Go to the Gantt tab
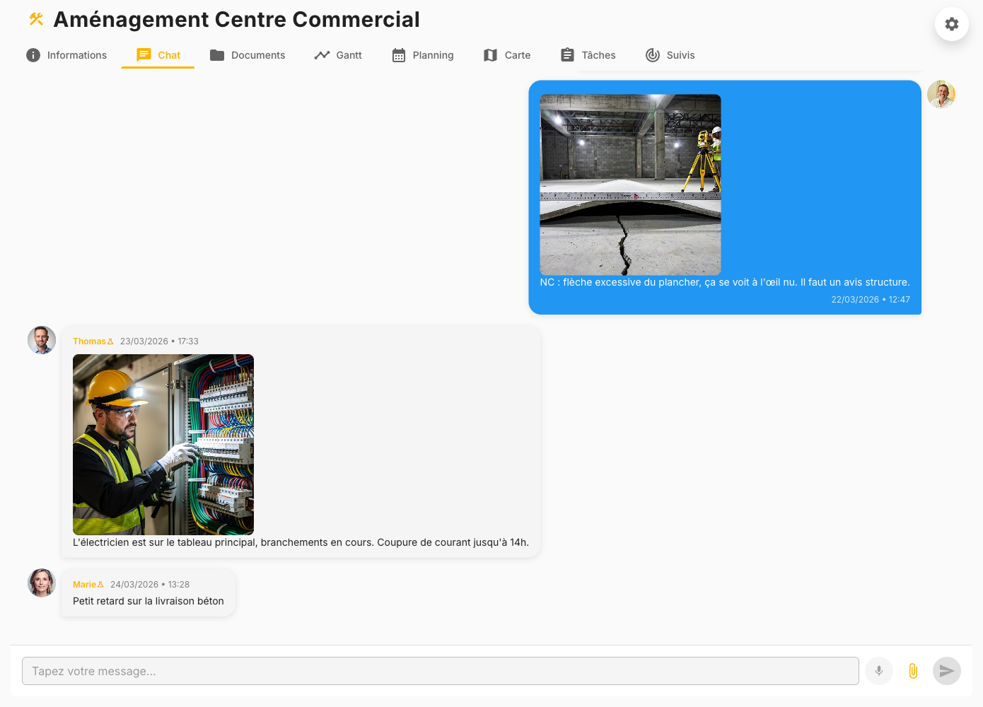The height and width of the screenshot is (707, 983). (338, 55)
